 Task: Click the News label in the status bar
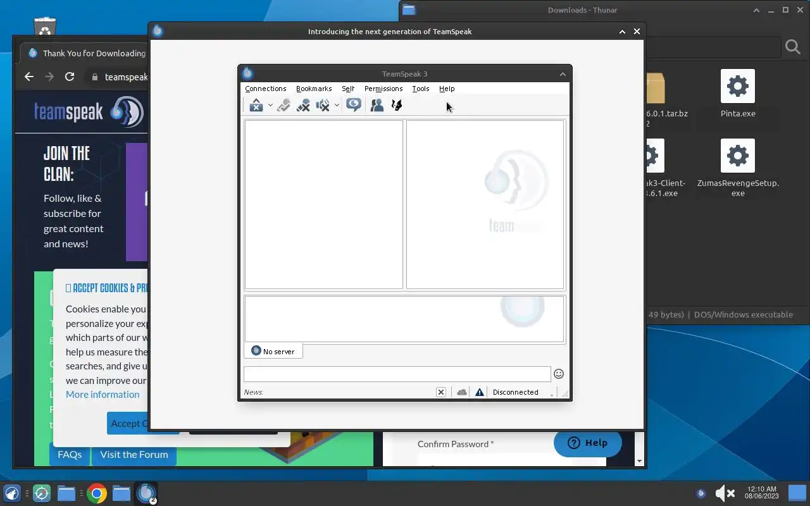(x=253, y=392)
